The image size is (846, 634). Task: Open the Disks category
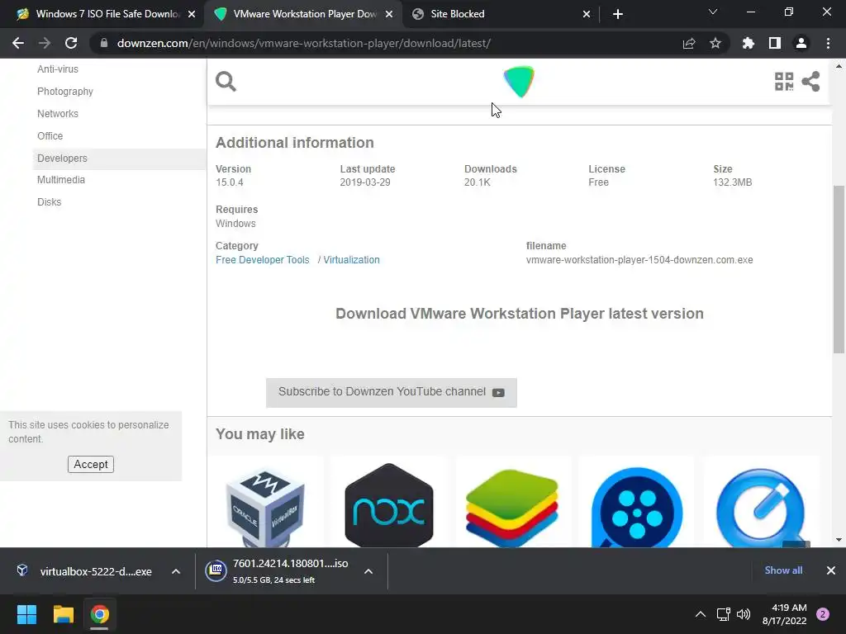(x=49, y=202)
